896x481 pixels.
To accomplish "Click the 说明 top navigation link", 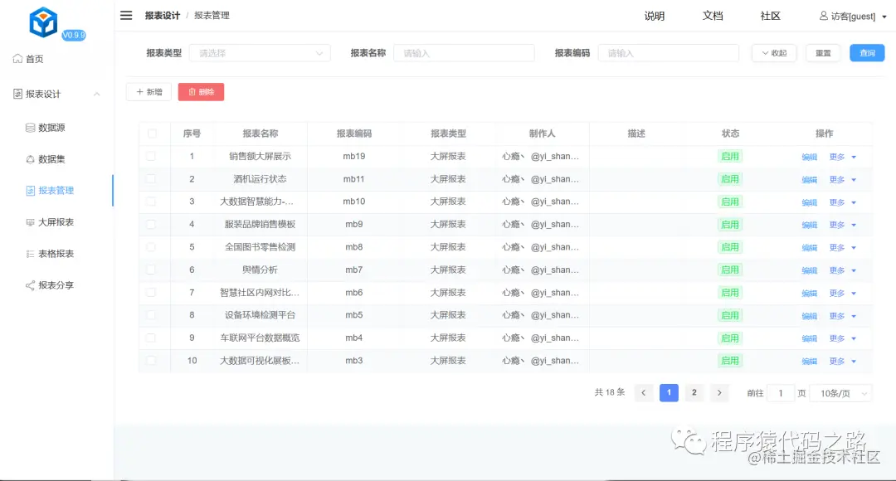I will click(655, 16).
